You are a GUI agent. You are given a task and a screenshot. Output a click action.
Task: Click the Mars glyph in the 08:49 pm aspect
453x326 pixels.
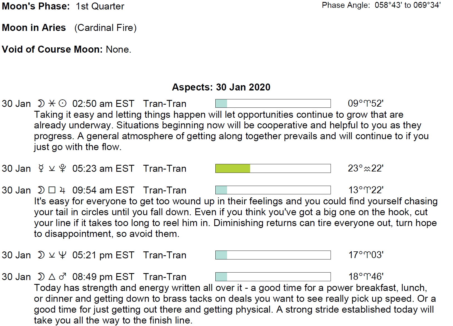pos(63,277)
